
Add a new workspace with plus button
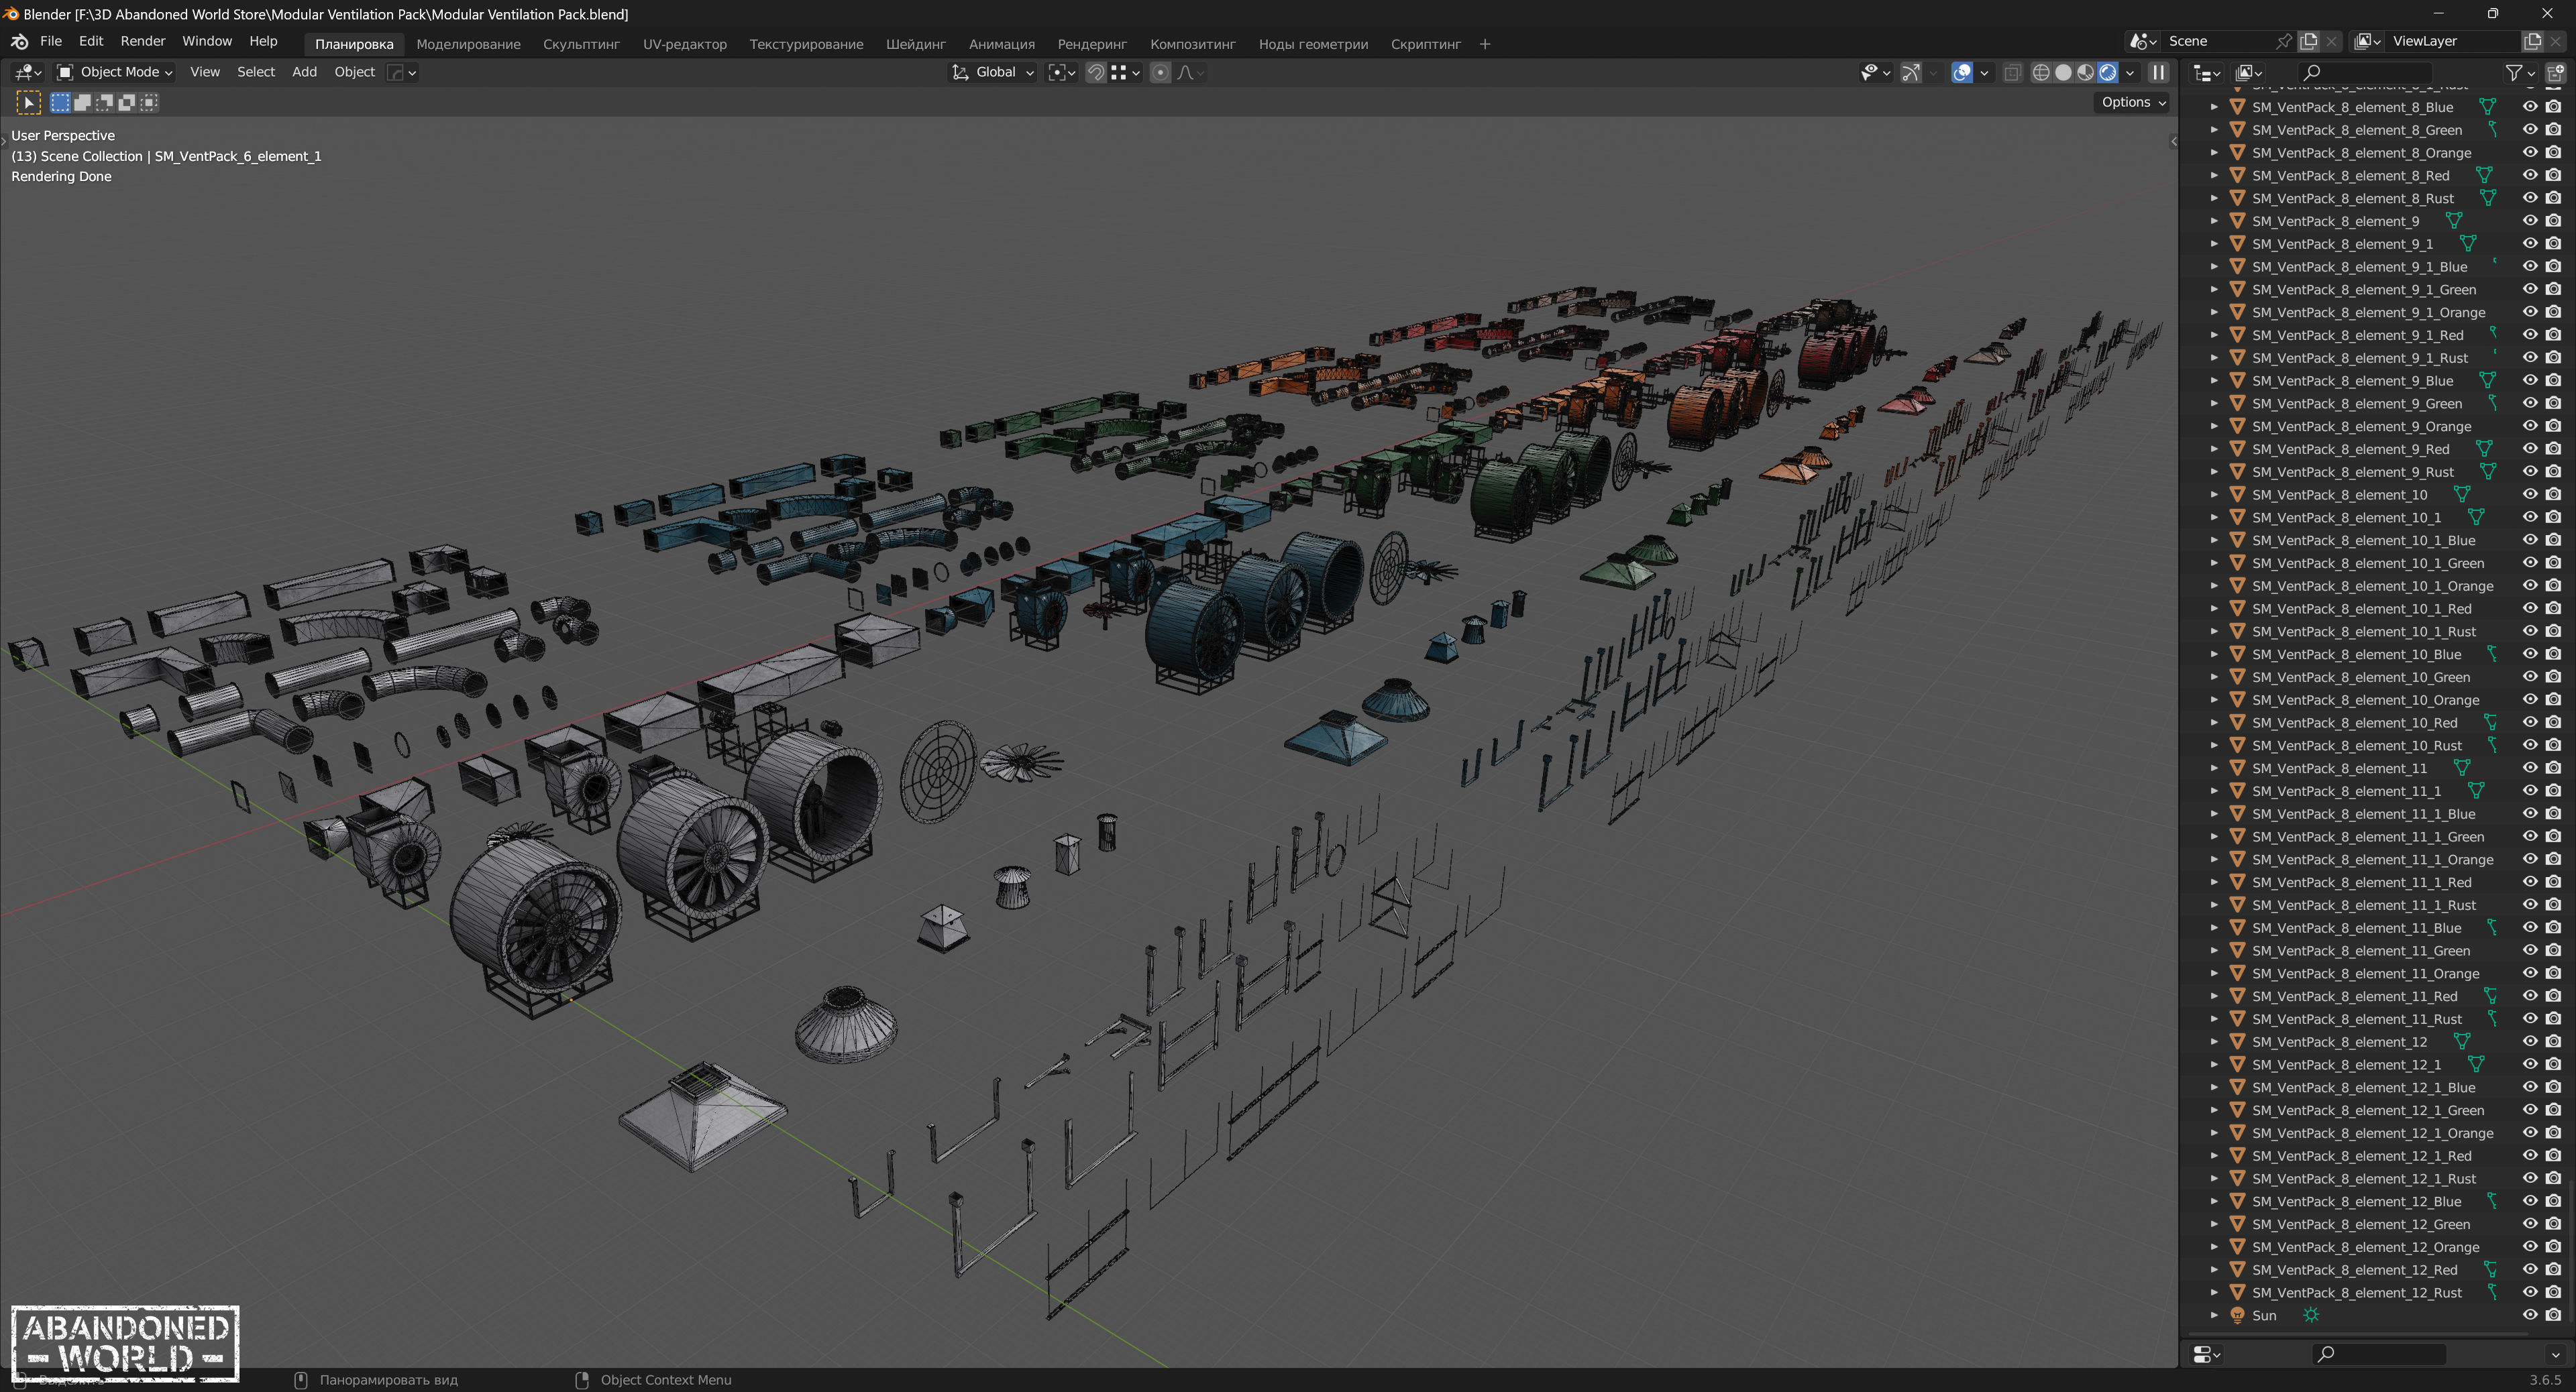(1484, 44)
